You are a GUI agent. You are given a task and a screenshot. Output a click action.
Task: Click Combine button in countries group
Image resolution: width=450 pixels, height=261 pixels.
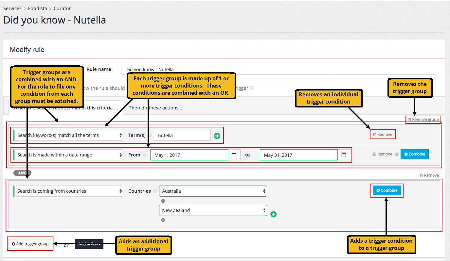pyautogui.click(x=387, y=190)
